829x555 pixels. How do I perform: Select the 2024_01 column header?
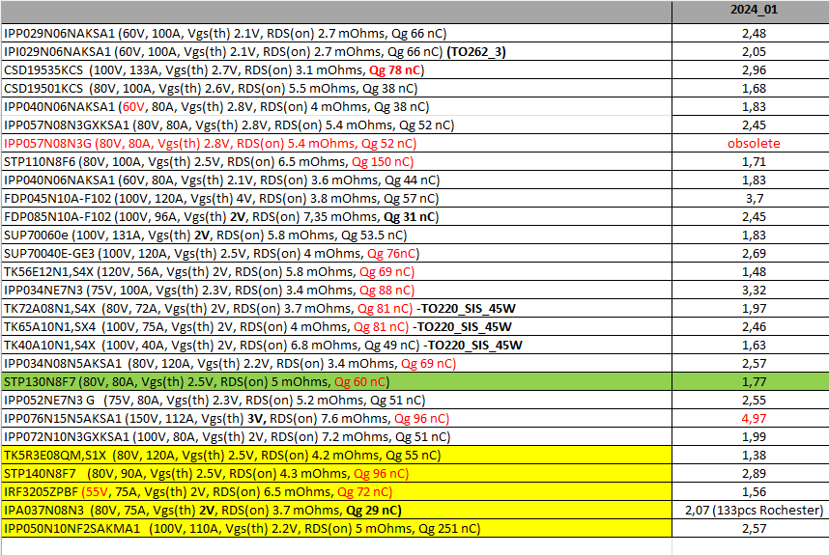point(750,12)
